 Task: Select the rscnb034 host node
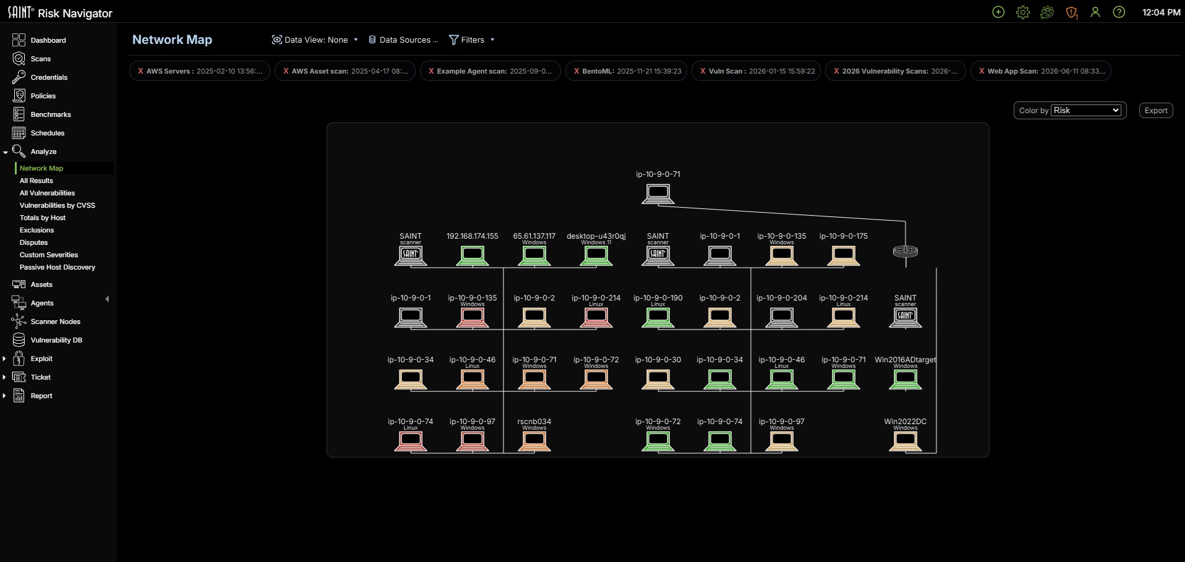coord(534,441)
